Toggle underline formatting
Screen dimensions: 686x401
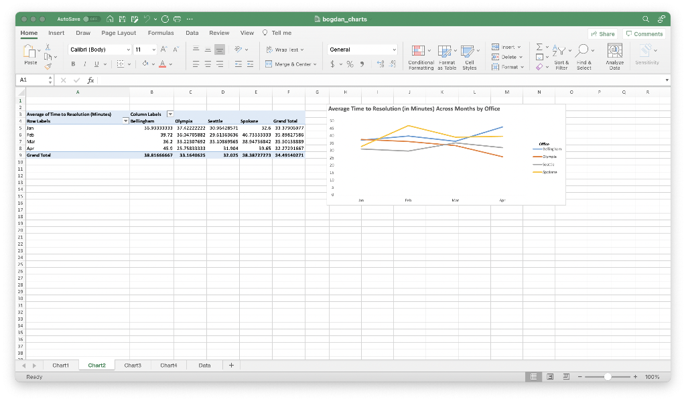point(96,64)
